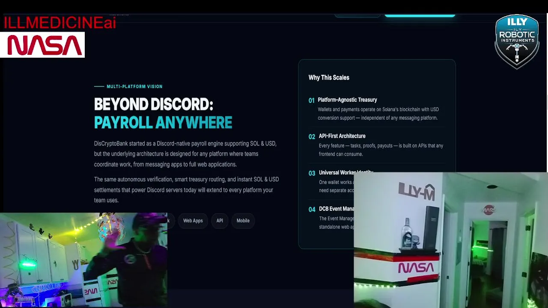Viewport: 548px width, 308px height.
Task: Click the number 03 in the list
Action: pos(312,173)
